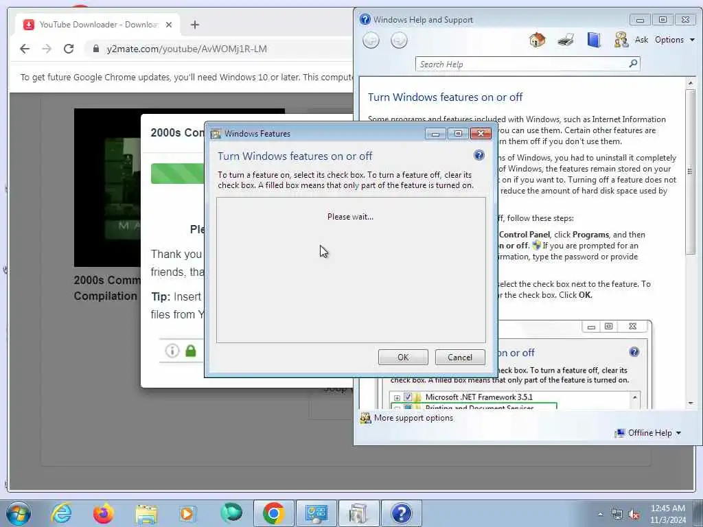Toggle Microsoft .NET Framework 3.5.1 checkbox
703x527 pixels.
[x=408, y=397]
